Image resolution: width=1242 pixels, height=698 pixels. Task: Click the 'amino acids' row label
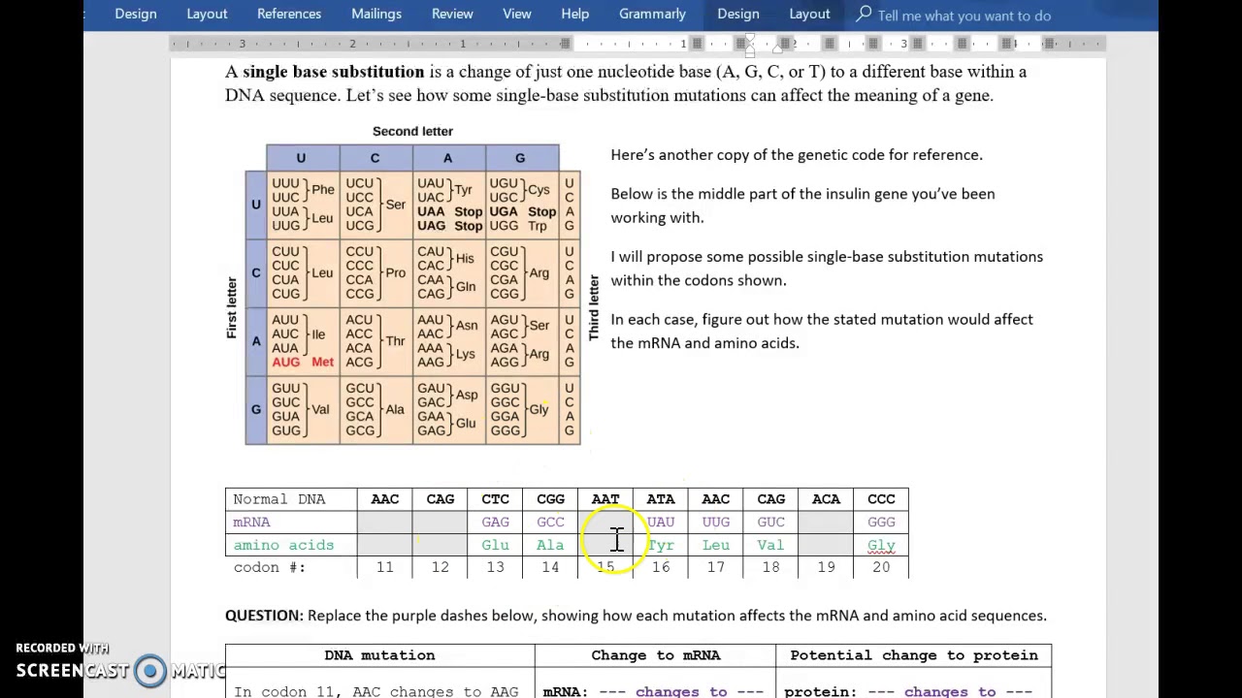click(283, 545)
